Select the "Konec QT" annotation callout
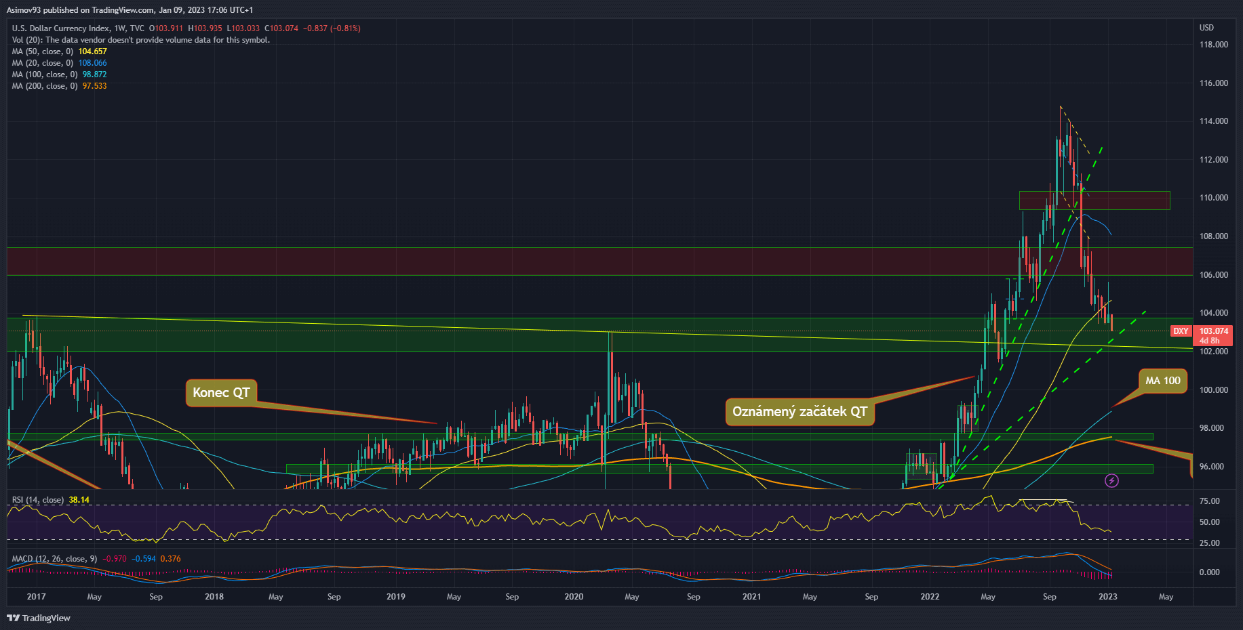The width and height of the screenshot is (1243, 630). tap(221, 393)
